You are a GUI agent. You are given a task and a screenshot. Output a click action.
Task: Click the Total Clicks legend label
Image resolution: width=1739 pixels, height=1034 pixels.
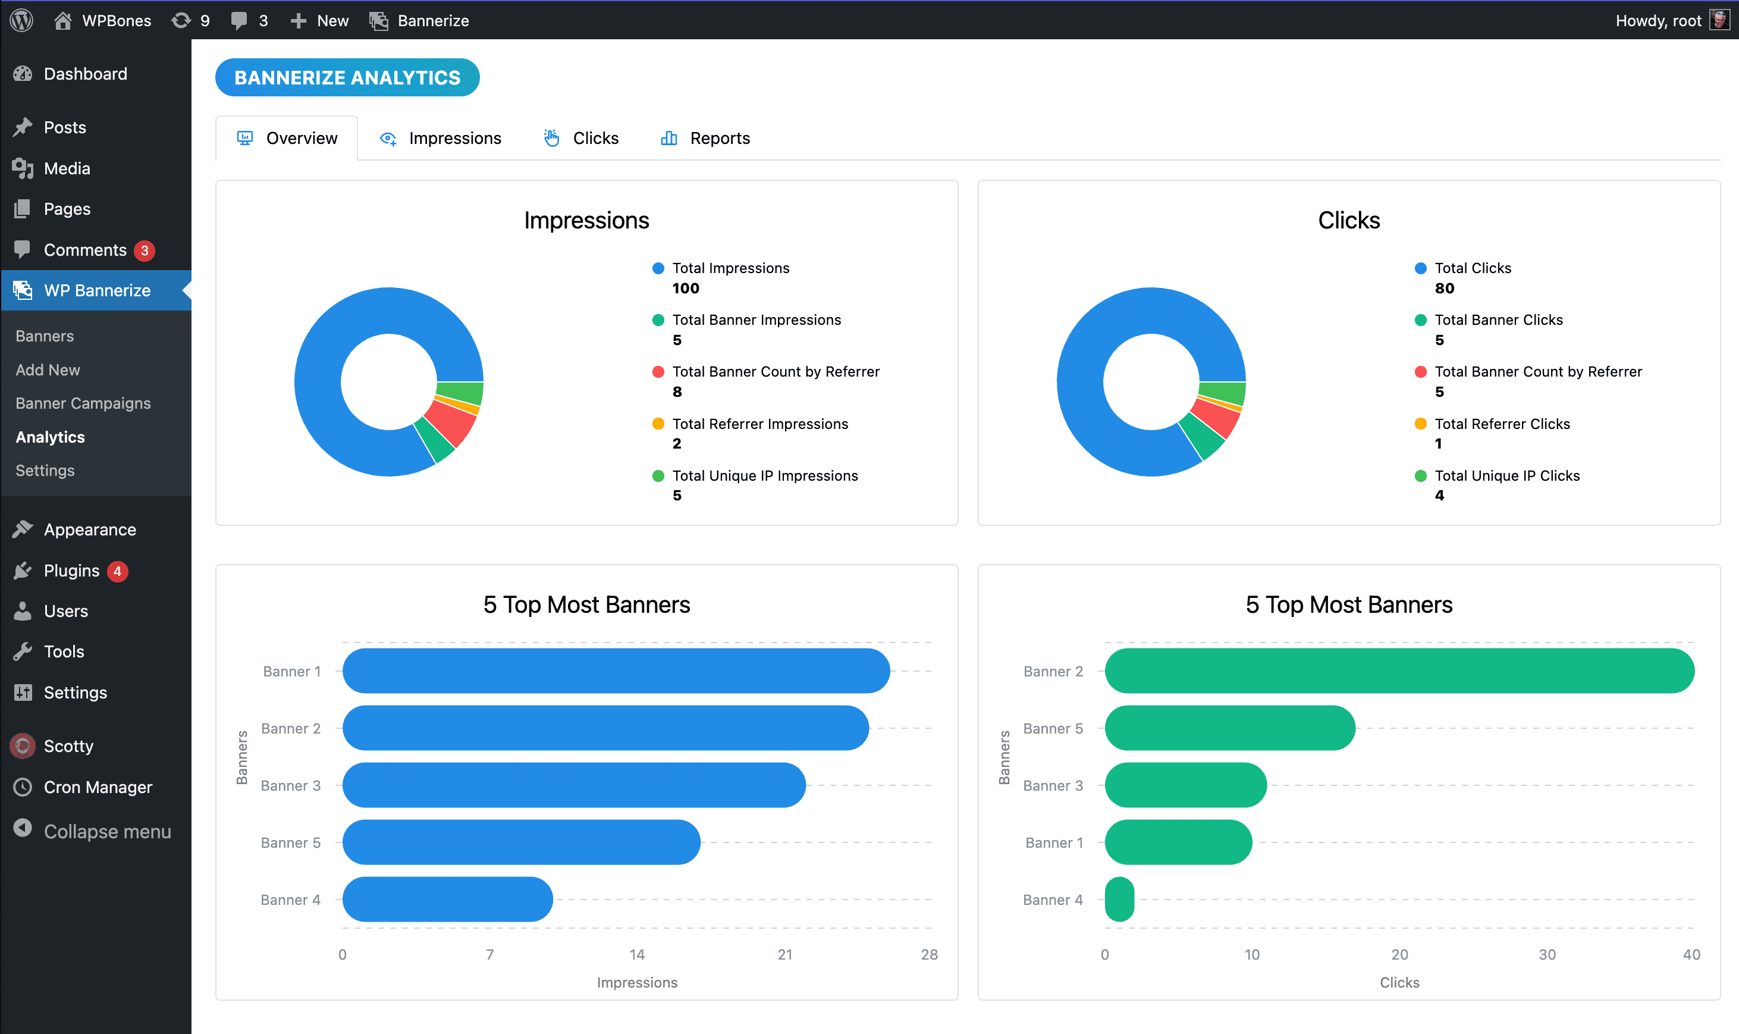point(1473,268)
